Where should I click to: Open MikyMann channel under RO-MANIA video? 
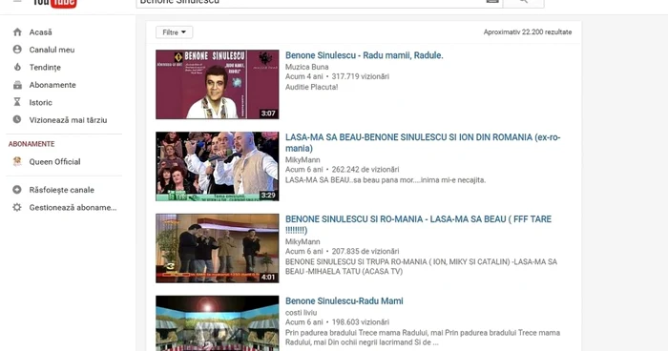coord(303,241)
